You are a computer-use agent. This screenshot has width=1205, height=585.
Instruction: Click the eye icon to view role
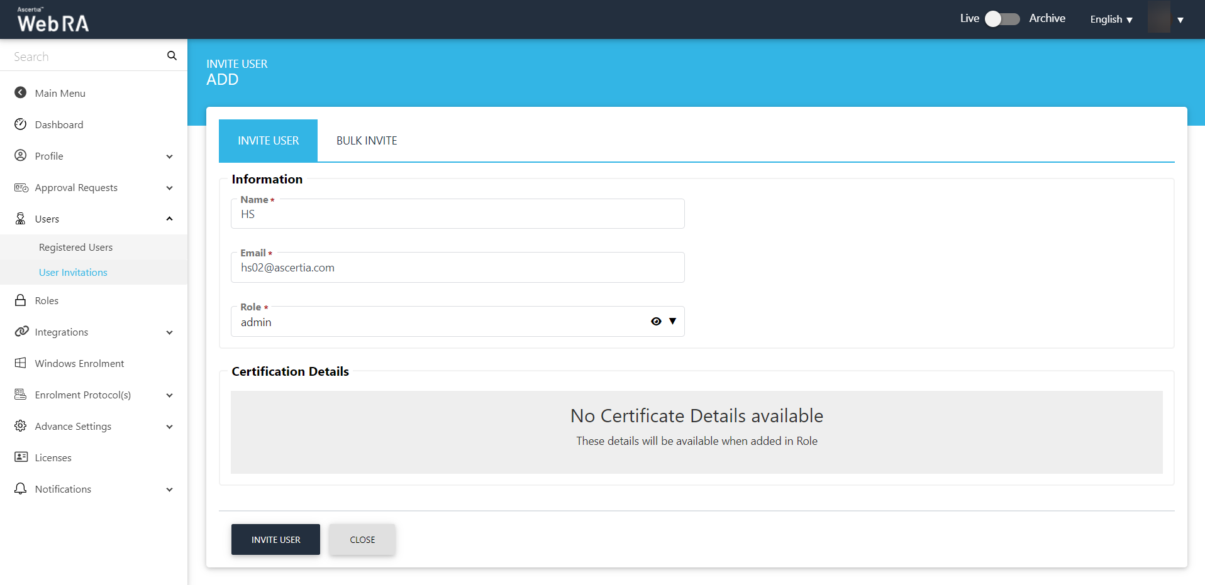[656, 322]
